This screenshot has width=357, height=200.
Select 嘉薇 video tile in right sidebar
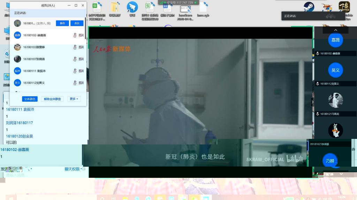pos(336,40)
